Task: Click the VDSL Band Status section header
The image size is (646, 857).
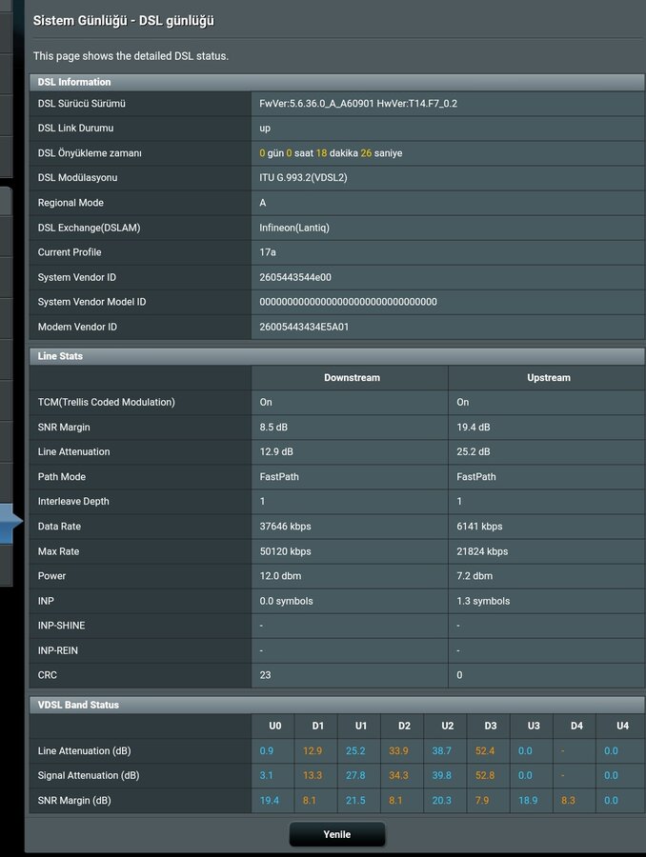Action: (78, 705)
